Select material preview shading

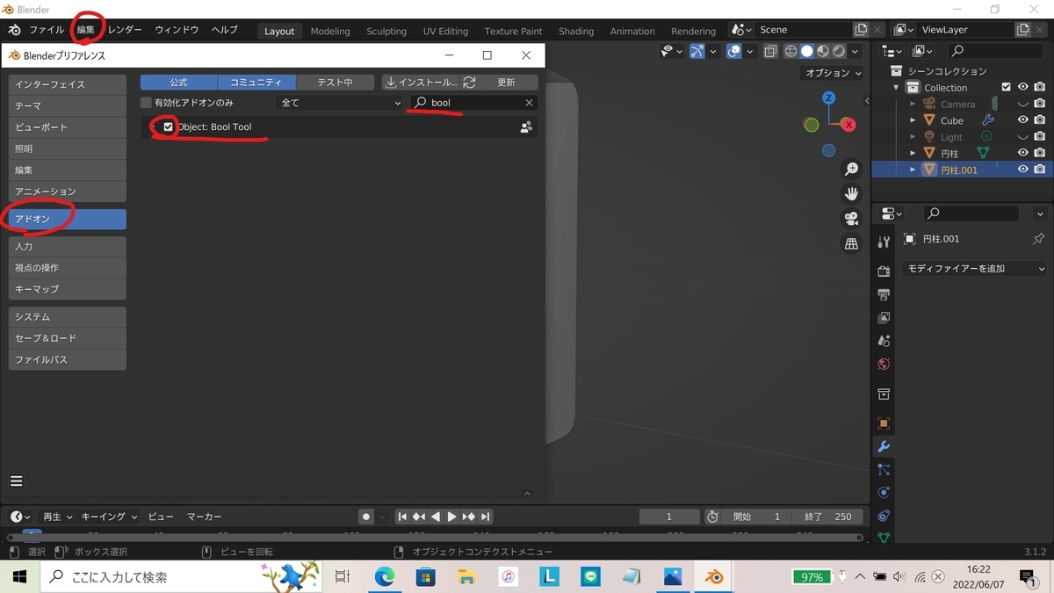pyautogui.click(x=823, y=52)
